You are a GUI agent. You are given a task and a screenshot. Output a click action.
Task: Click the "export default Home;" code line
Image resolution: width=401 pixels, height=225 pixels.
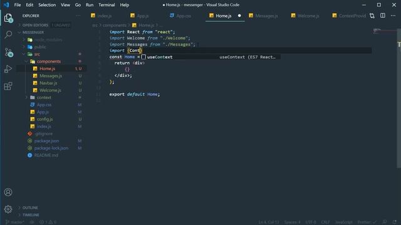coord(135,94)
